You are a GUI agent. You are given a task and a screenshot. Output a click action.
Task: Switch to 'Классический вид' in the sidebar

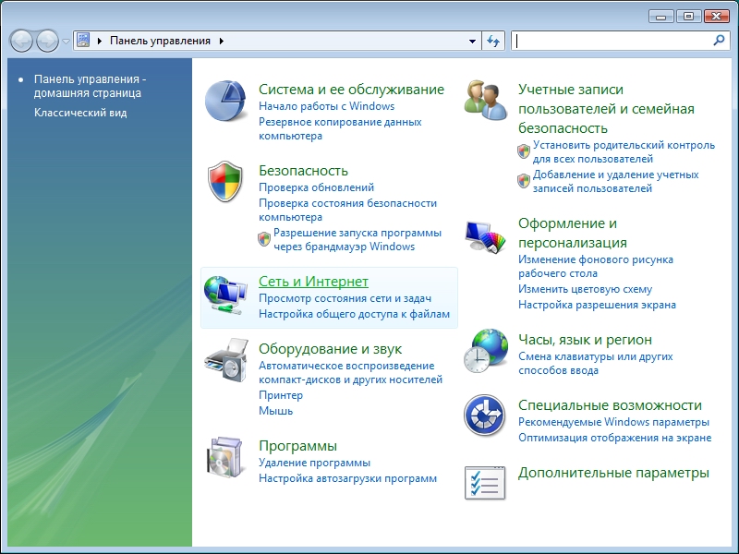coord(80,113)
